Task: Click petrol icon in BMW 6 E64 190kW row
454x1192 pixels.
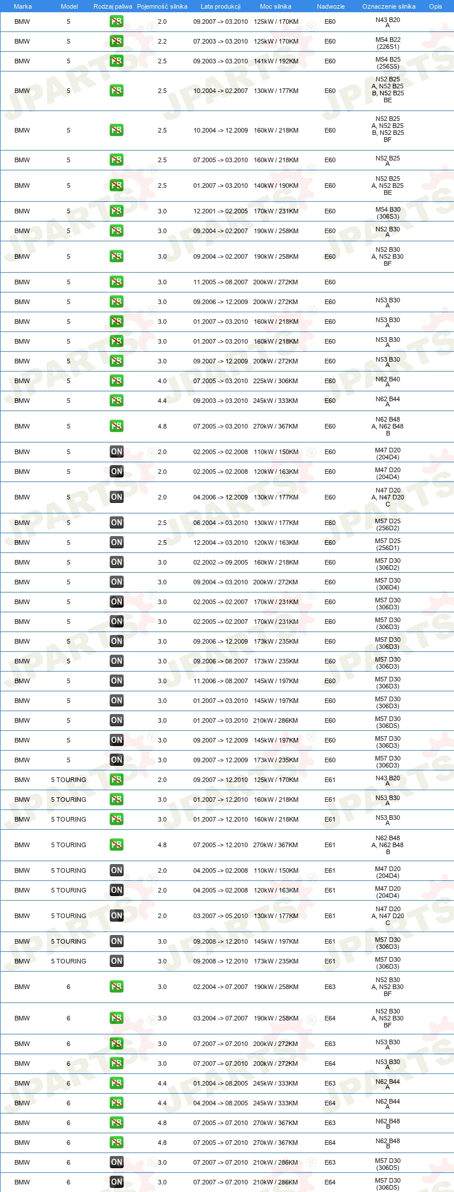Action: click(x=117, y=1019)
